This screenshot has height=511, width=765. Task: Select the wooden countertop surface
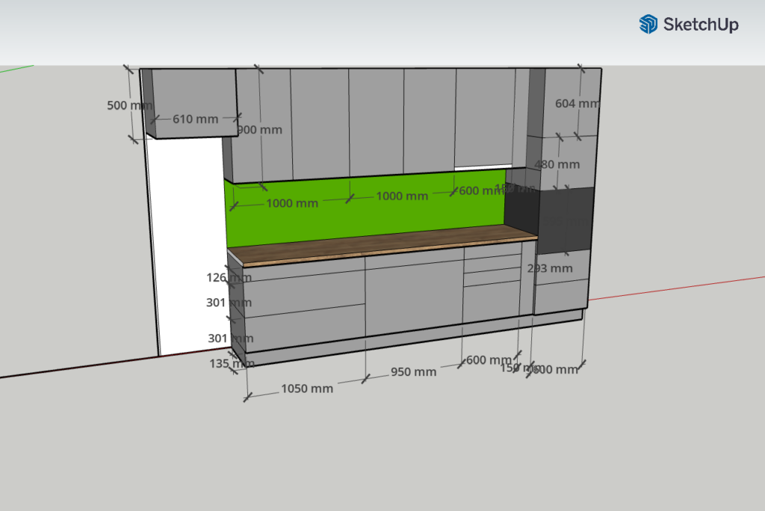tap(388, 247)
